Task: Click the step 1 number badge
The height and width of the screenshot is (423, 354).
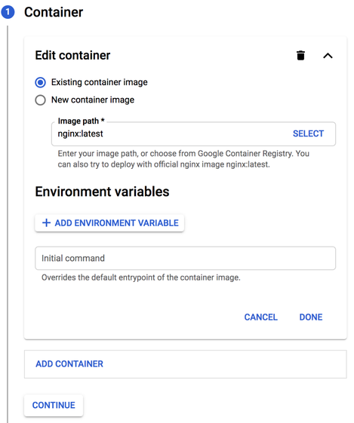Action: point(8,12)
